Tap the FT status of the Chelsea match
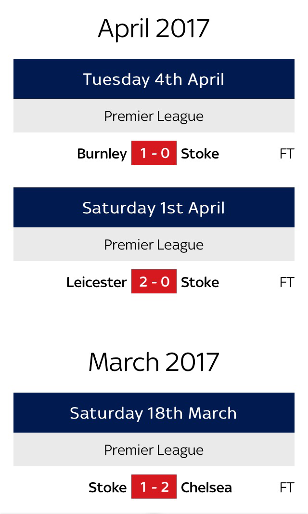This screenshot has width=308, height=514. [286, 488]
